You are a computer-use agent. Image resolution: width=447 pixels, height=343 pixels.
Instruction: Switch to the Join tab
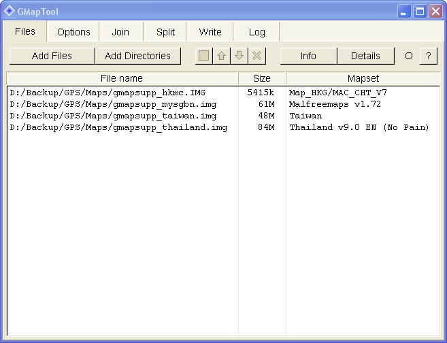pyautogui.click(x=120, y=32)
